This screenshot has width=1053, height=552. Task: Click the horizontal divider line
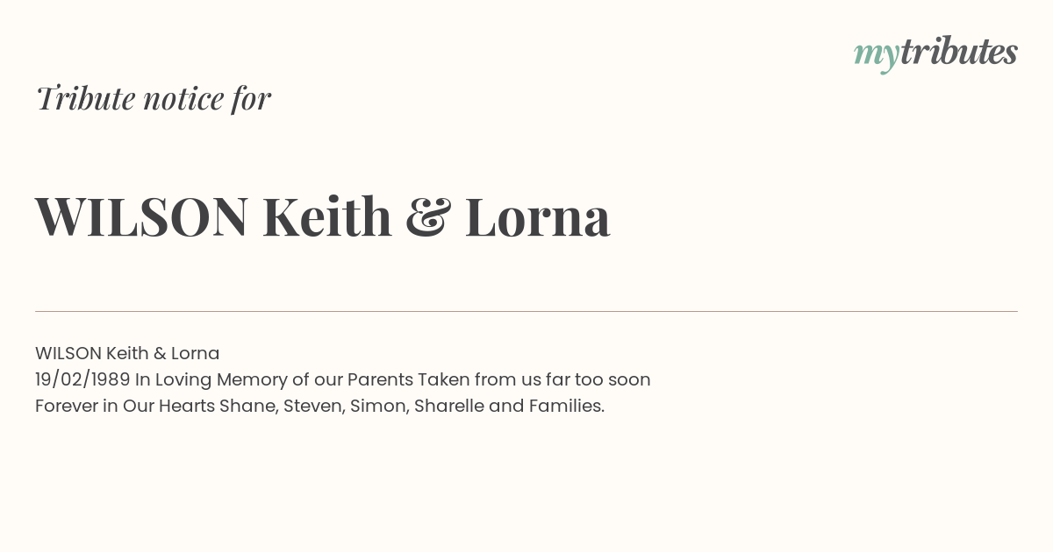point(526,311)
